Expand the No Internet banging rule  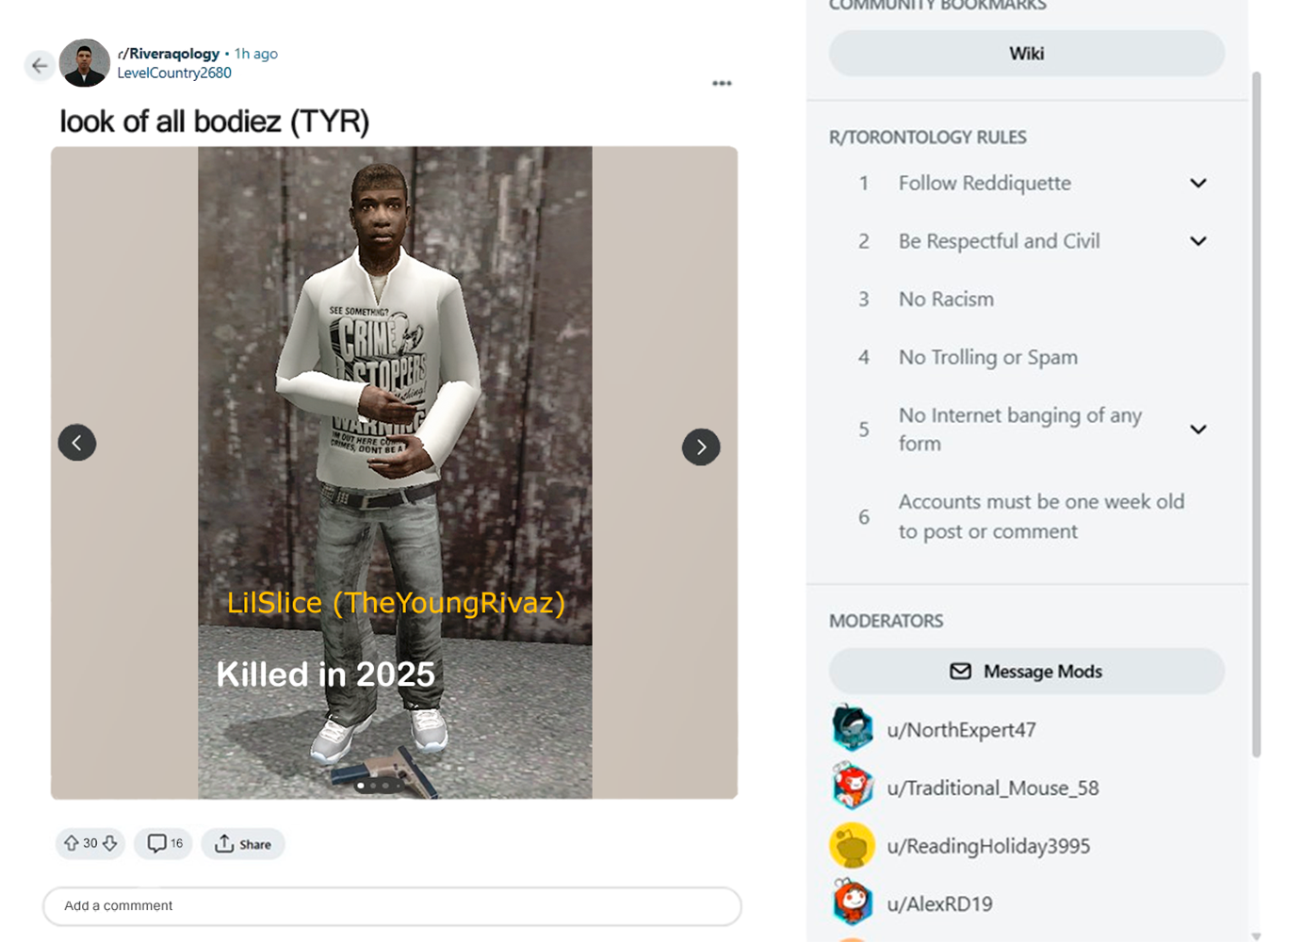tap(1197, 430)
